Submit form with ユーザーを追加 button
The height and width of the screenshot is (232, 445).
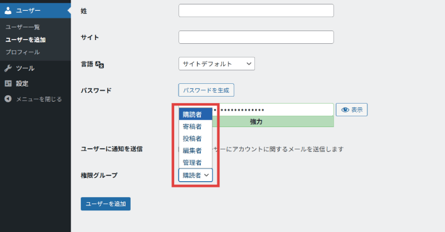(x=106, y=203)
